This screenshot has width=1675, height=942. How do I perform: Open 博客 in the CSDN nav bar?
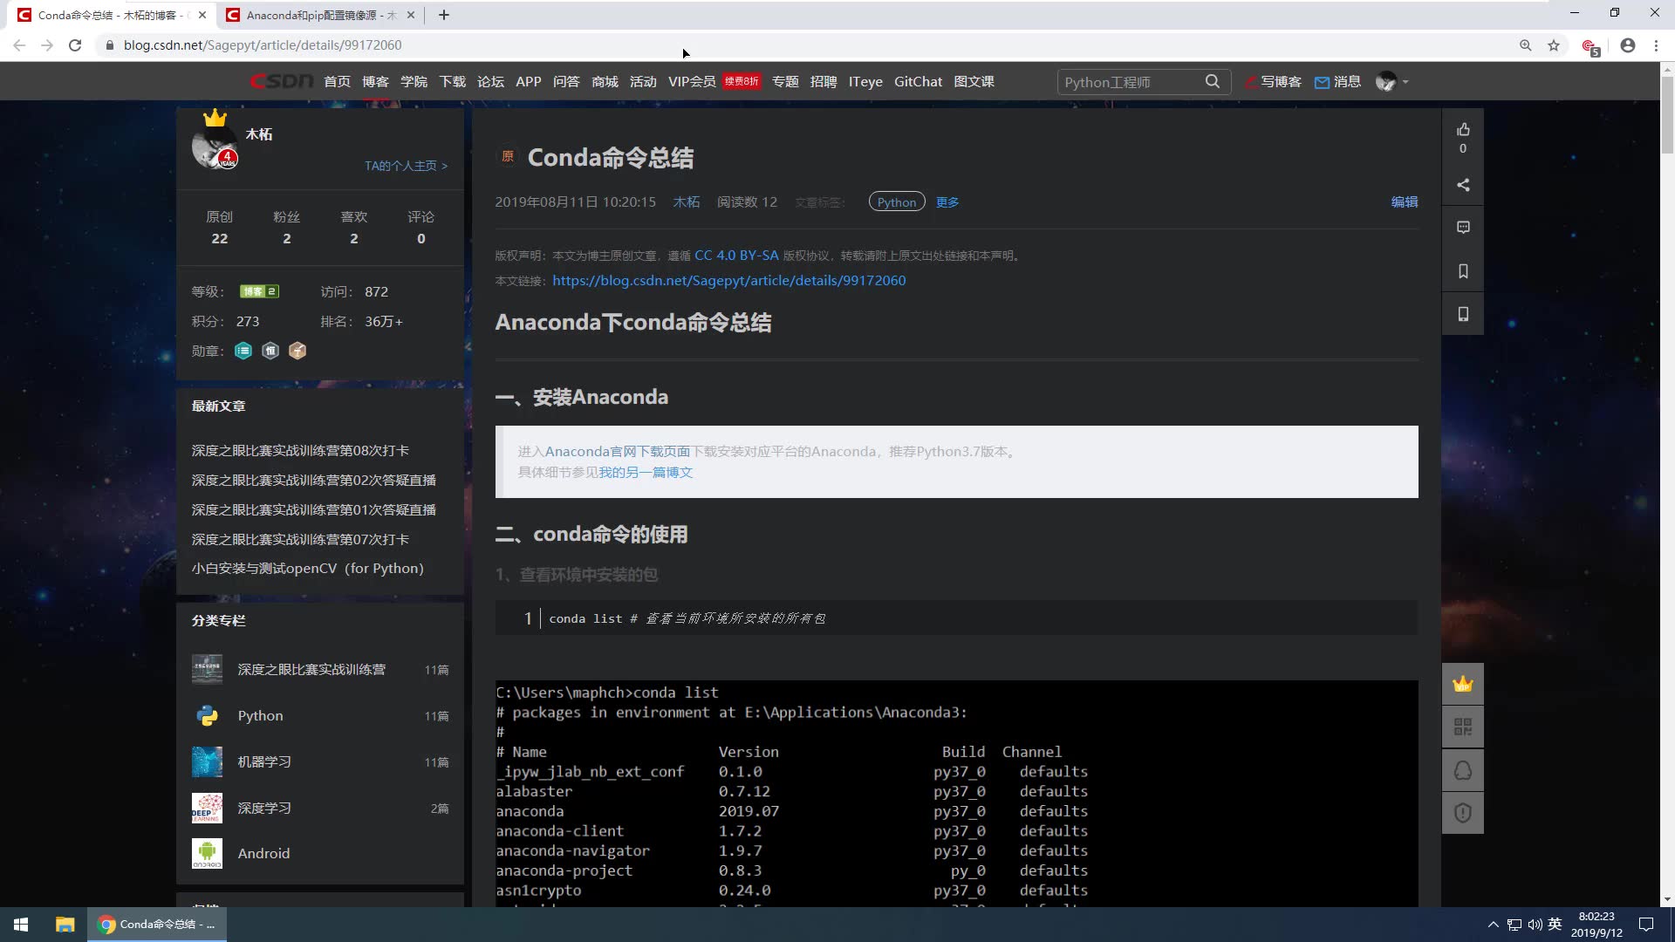(375, 82)
